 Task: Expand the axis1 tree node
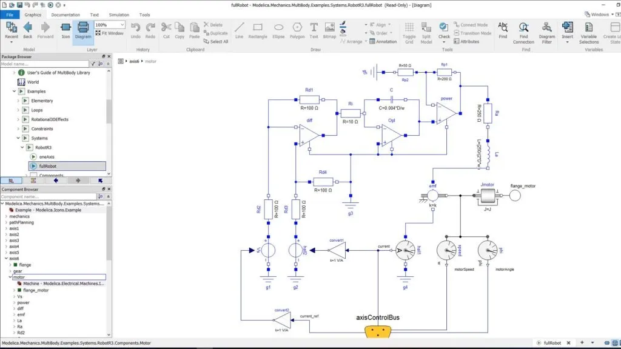click(x=7, y=228)
